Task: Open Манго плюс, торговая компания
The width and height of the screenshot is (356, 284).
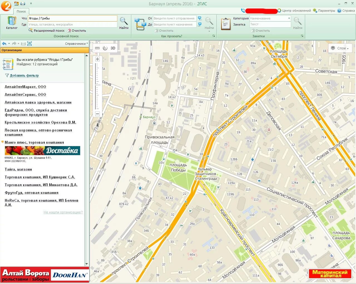Action: (34, 143)
